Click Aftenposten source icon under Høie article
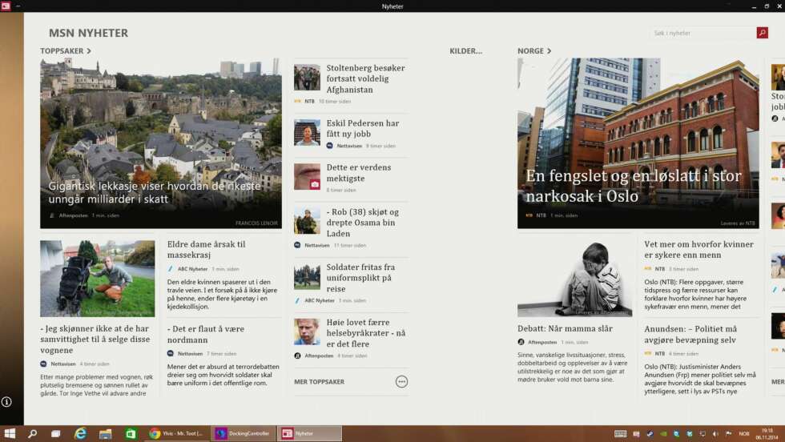This screenshot has width=785, height=442. 297,356
